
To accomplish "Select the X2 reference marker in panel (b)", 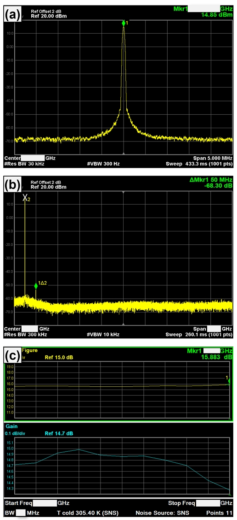I will coord(24,198).
